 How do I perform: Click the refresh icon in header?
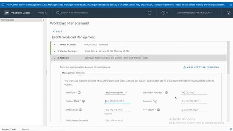[x=150, y=13]
